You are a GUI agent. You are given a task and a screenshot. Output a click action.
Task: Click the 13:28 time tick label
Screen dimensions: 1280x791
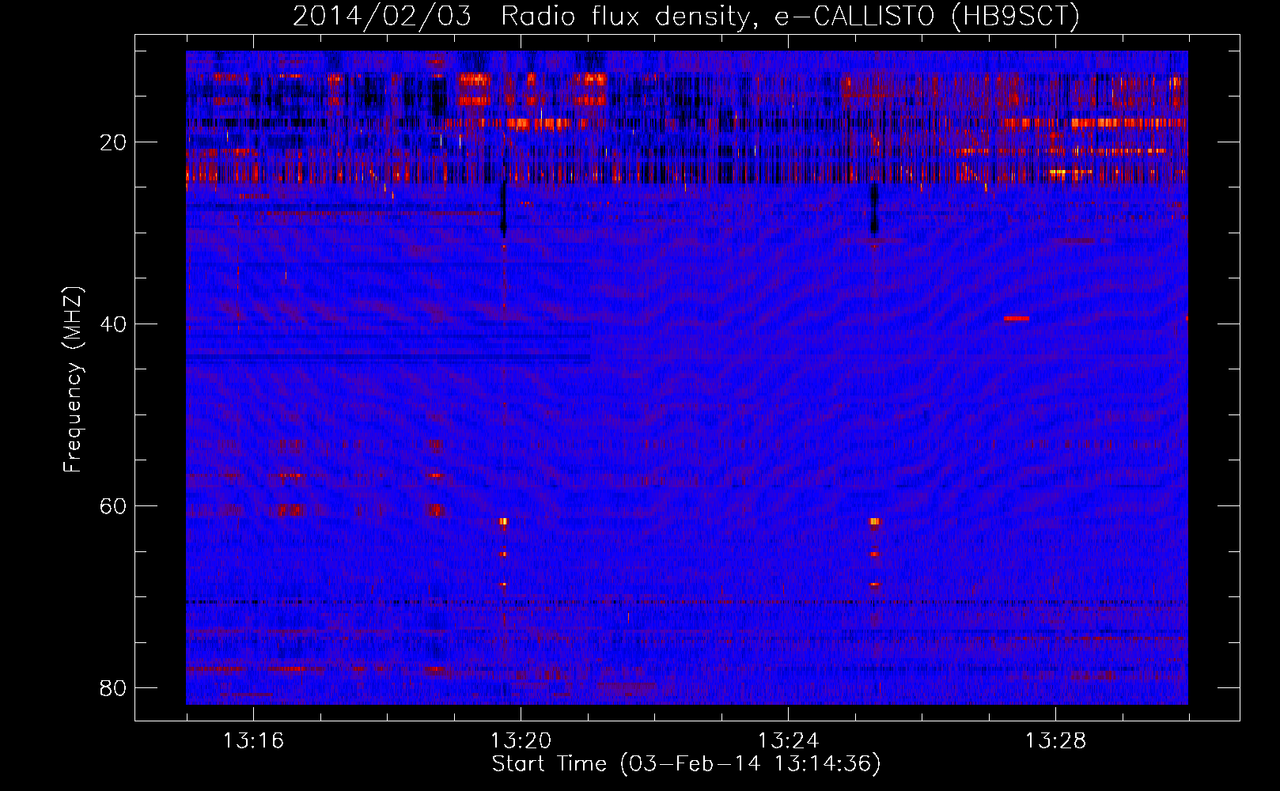[1055, 741]
